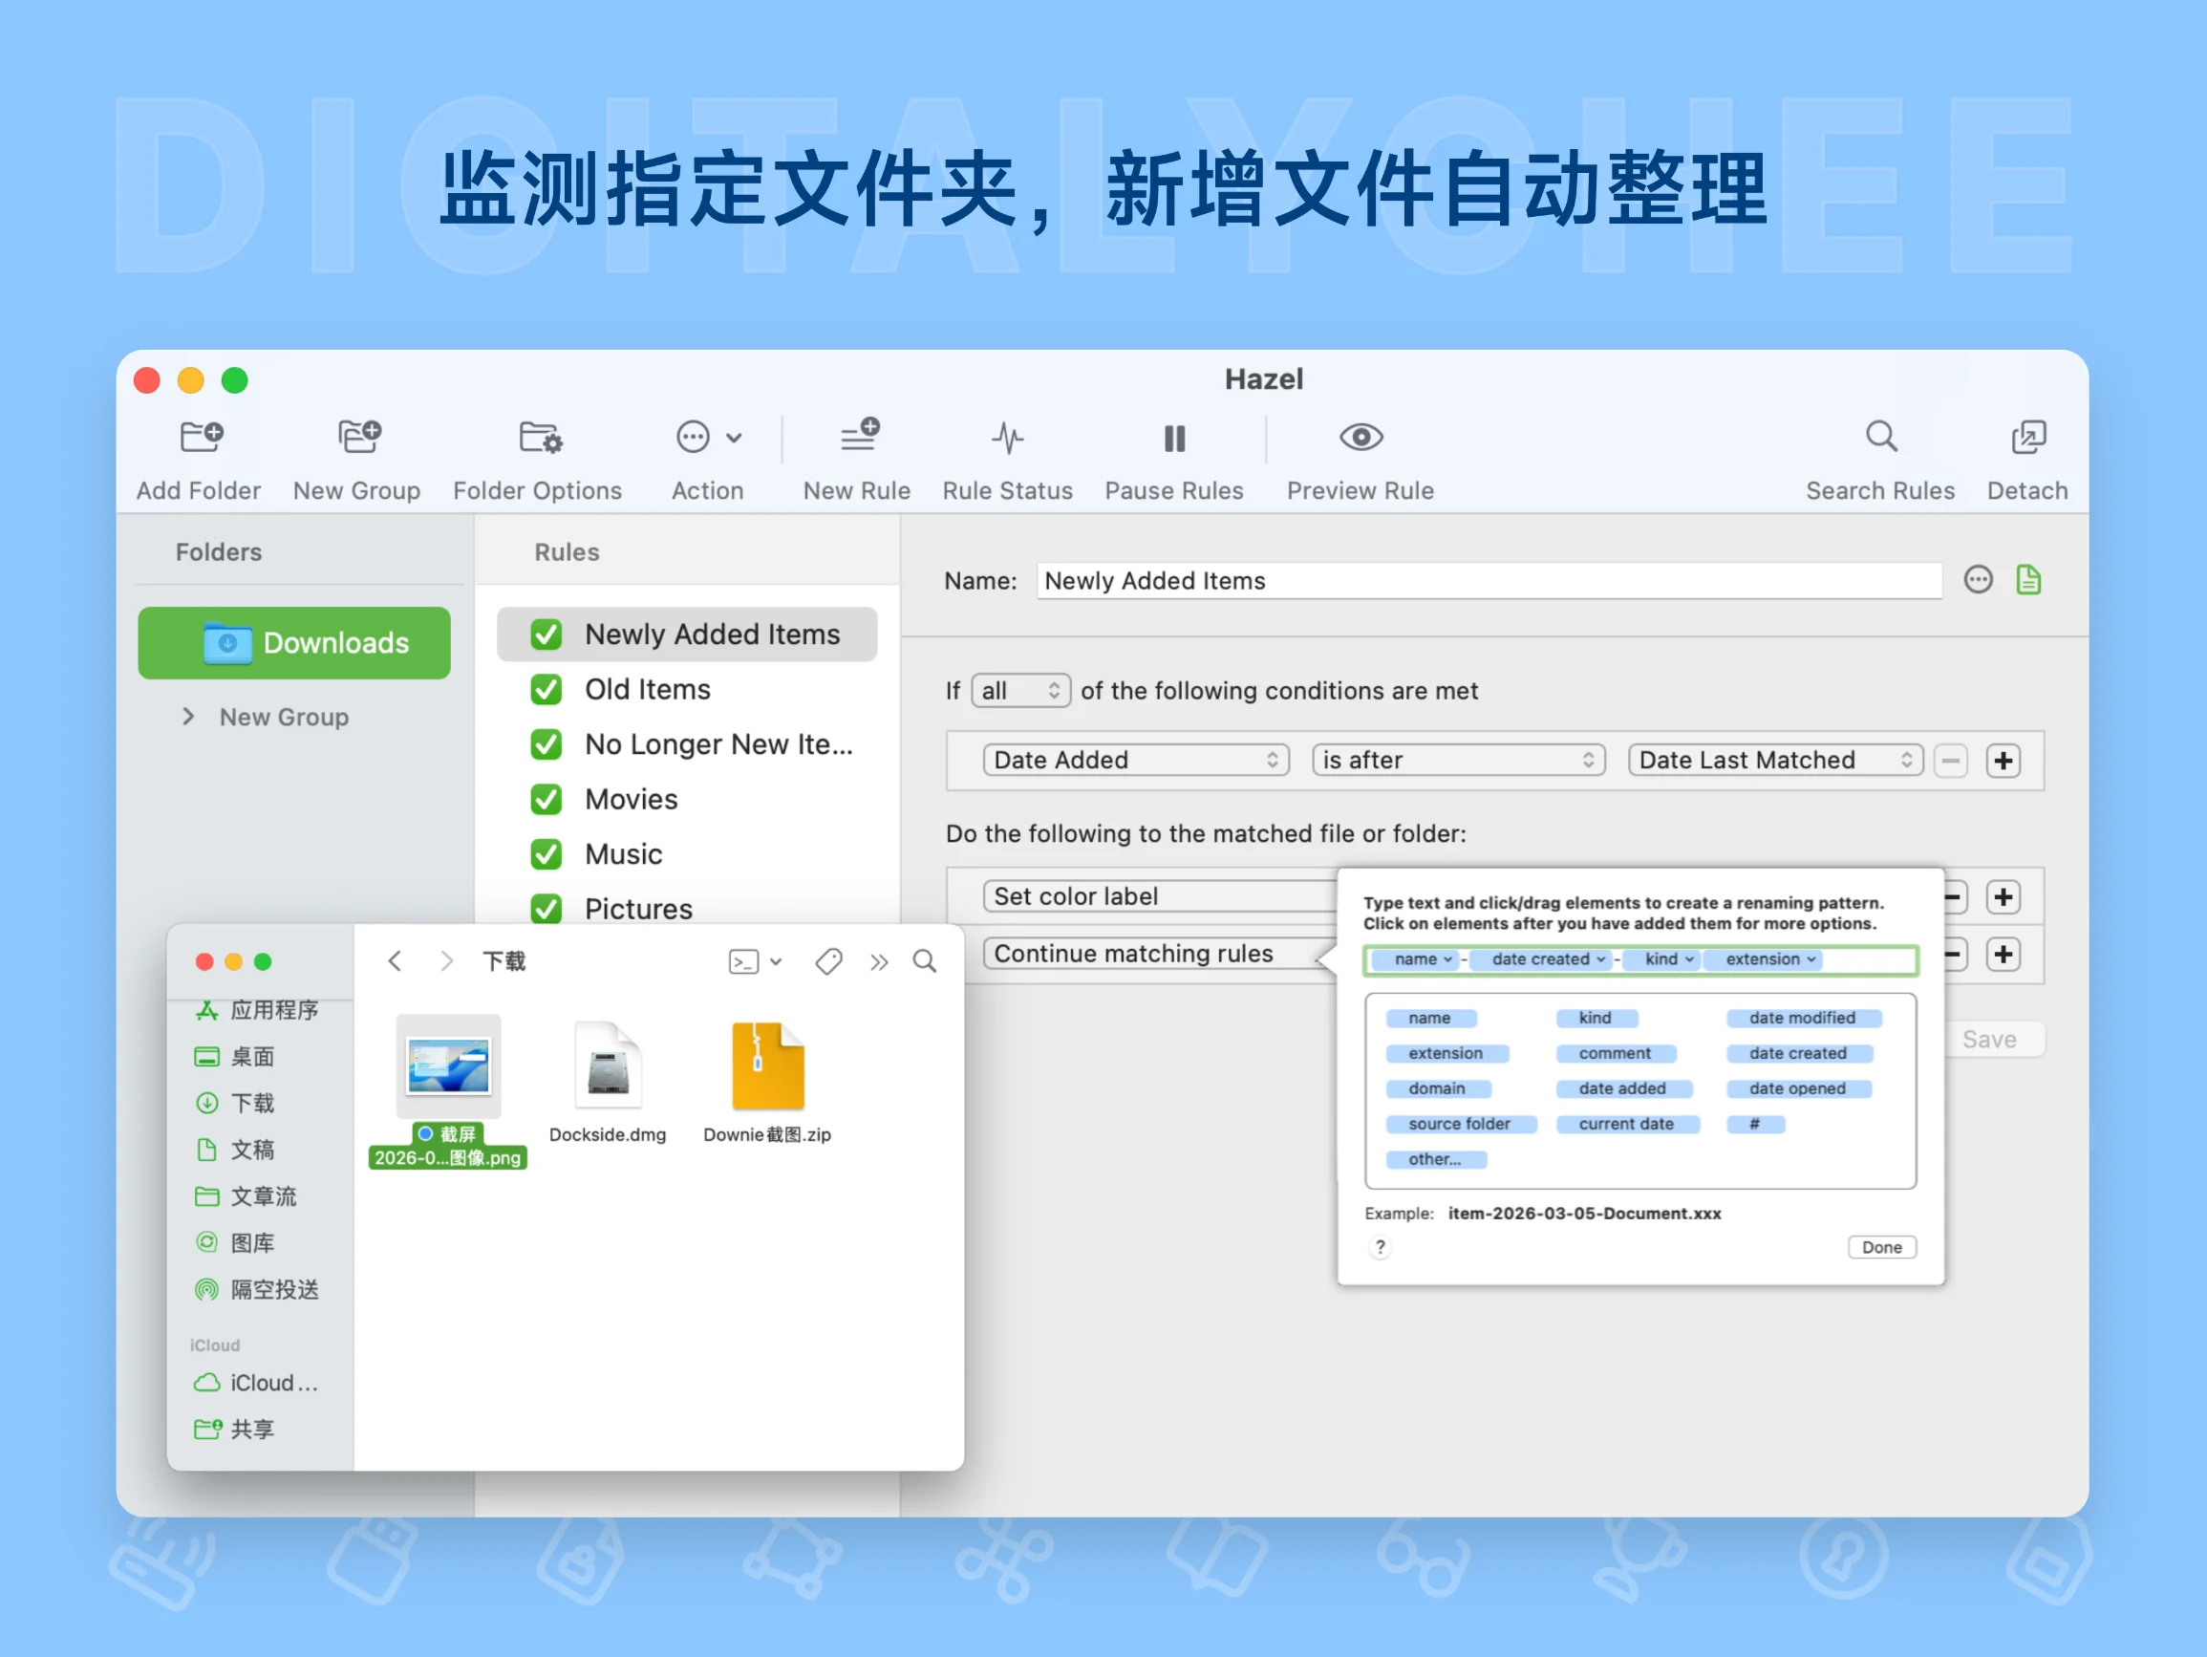Image resolution: width=2207 pixels, height=1657 pixels.
Task: Go back in the Finder window
Action: click(396, 960)
